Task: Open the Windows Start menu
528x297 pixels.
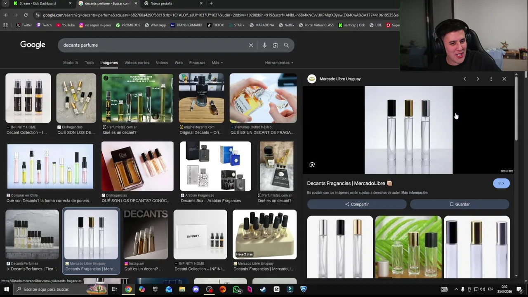Action: pos(6,289)
